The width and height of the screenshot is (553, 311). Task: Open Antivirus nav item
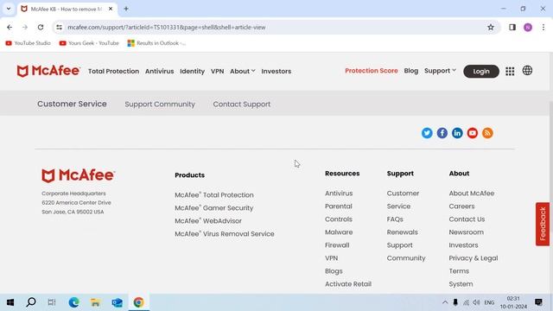tap(159, 71)
